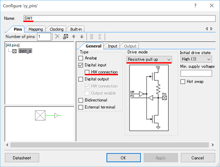Open the Drive mode dropdown

click(x=149, y=59)
